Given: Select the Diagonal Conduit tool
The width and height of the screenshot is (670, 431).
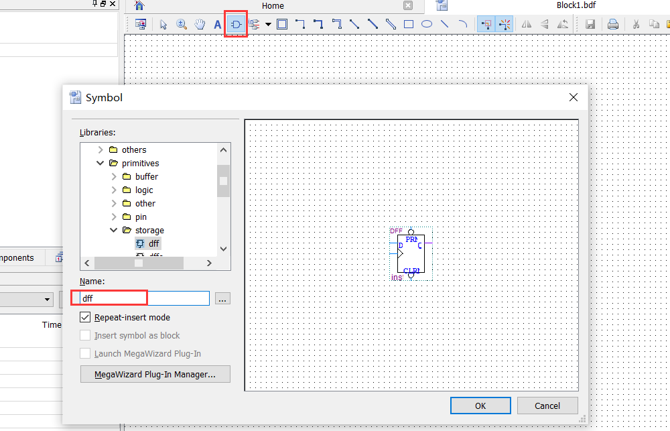Looking at the screenshot, I should point(391,24).
